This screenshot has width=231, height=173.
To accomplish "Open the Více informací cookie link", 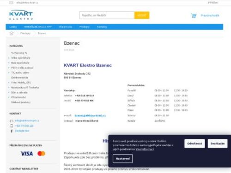I will tap(145, 149).
